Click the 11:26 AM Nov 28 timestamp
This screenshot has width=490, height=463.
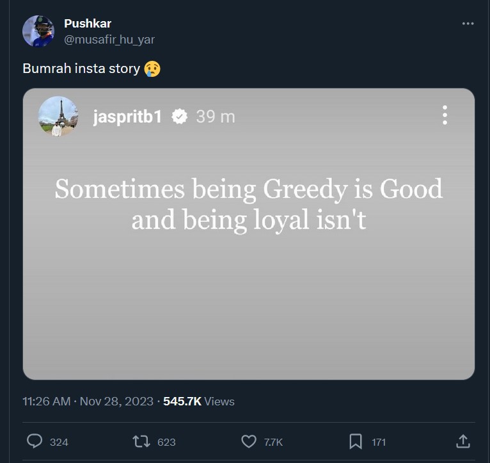click(88, 402)
